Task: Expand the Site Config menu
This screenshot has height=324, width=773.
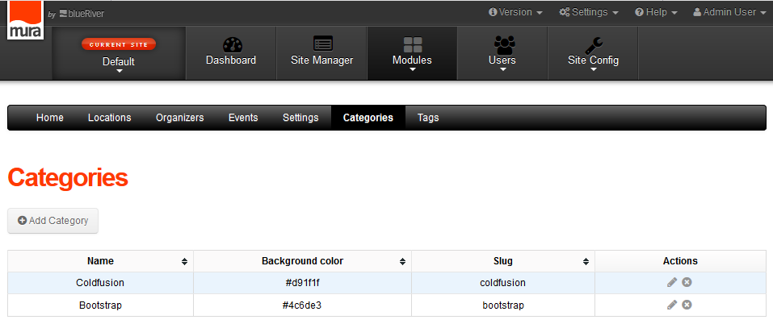Action: 593,53
